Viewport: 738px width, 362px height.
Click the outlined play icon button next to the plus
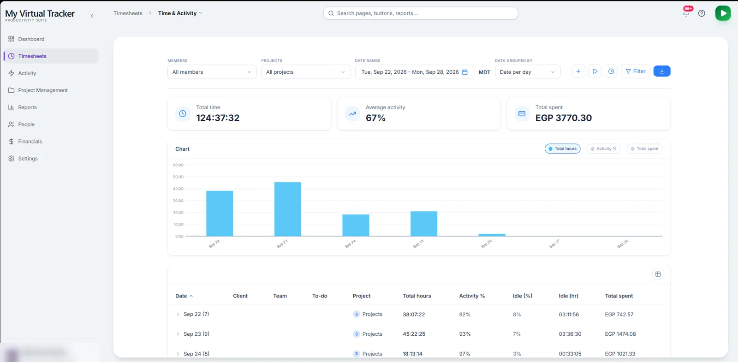(x=595, y=71)
